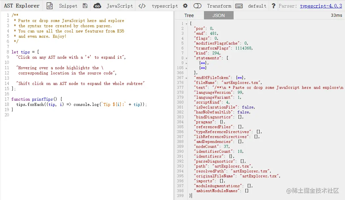This screenshot has height=200, width=345.
Task: Expand folded object on line 9
Action: (x=186, y=63)
